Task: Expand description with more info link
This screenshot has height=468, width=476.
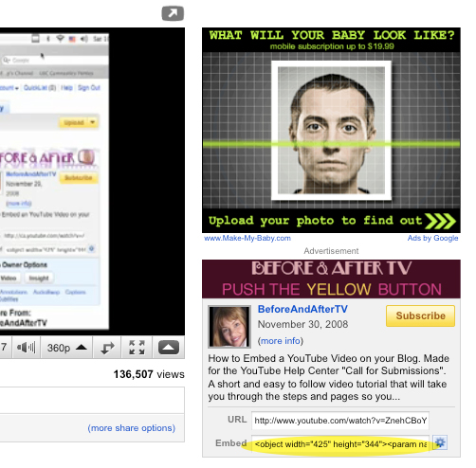Action: (x=280, y=341)
